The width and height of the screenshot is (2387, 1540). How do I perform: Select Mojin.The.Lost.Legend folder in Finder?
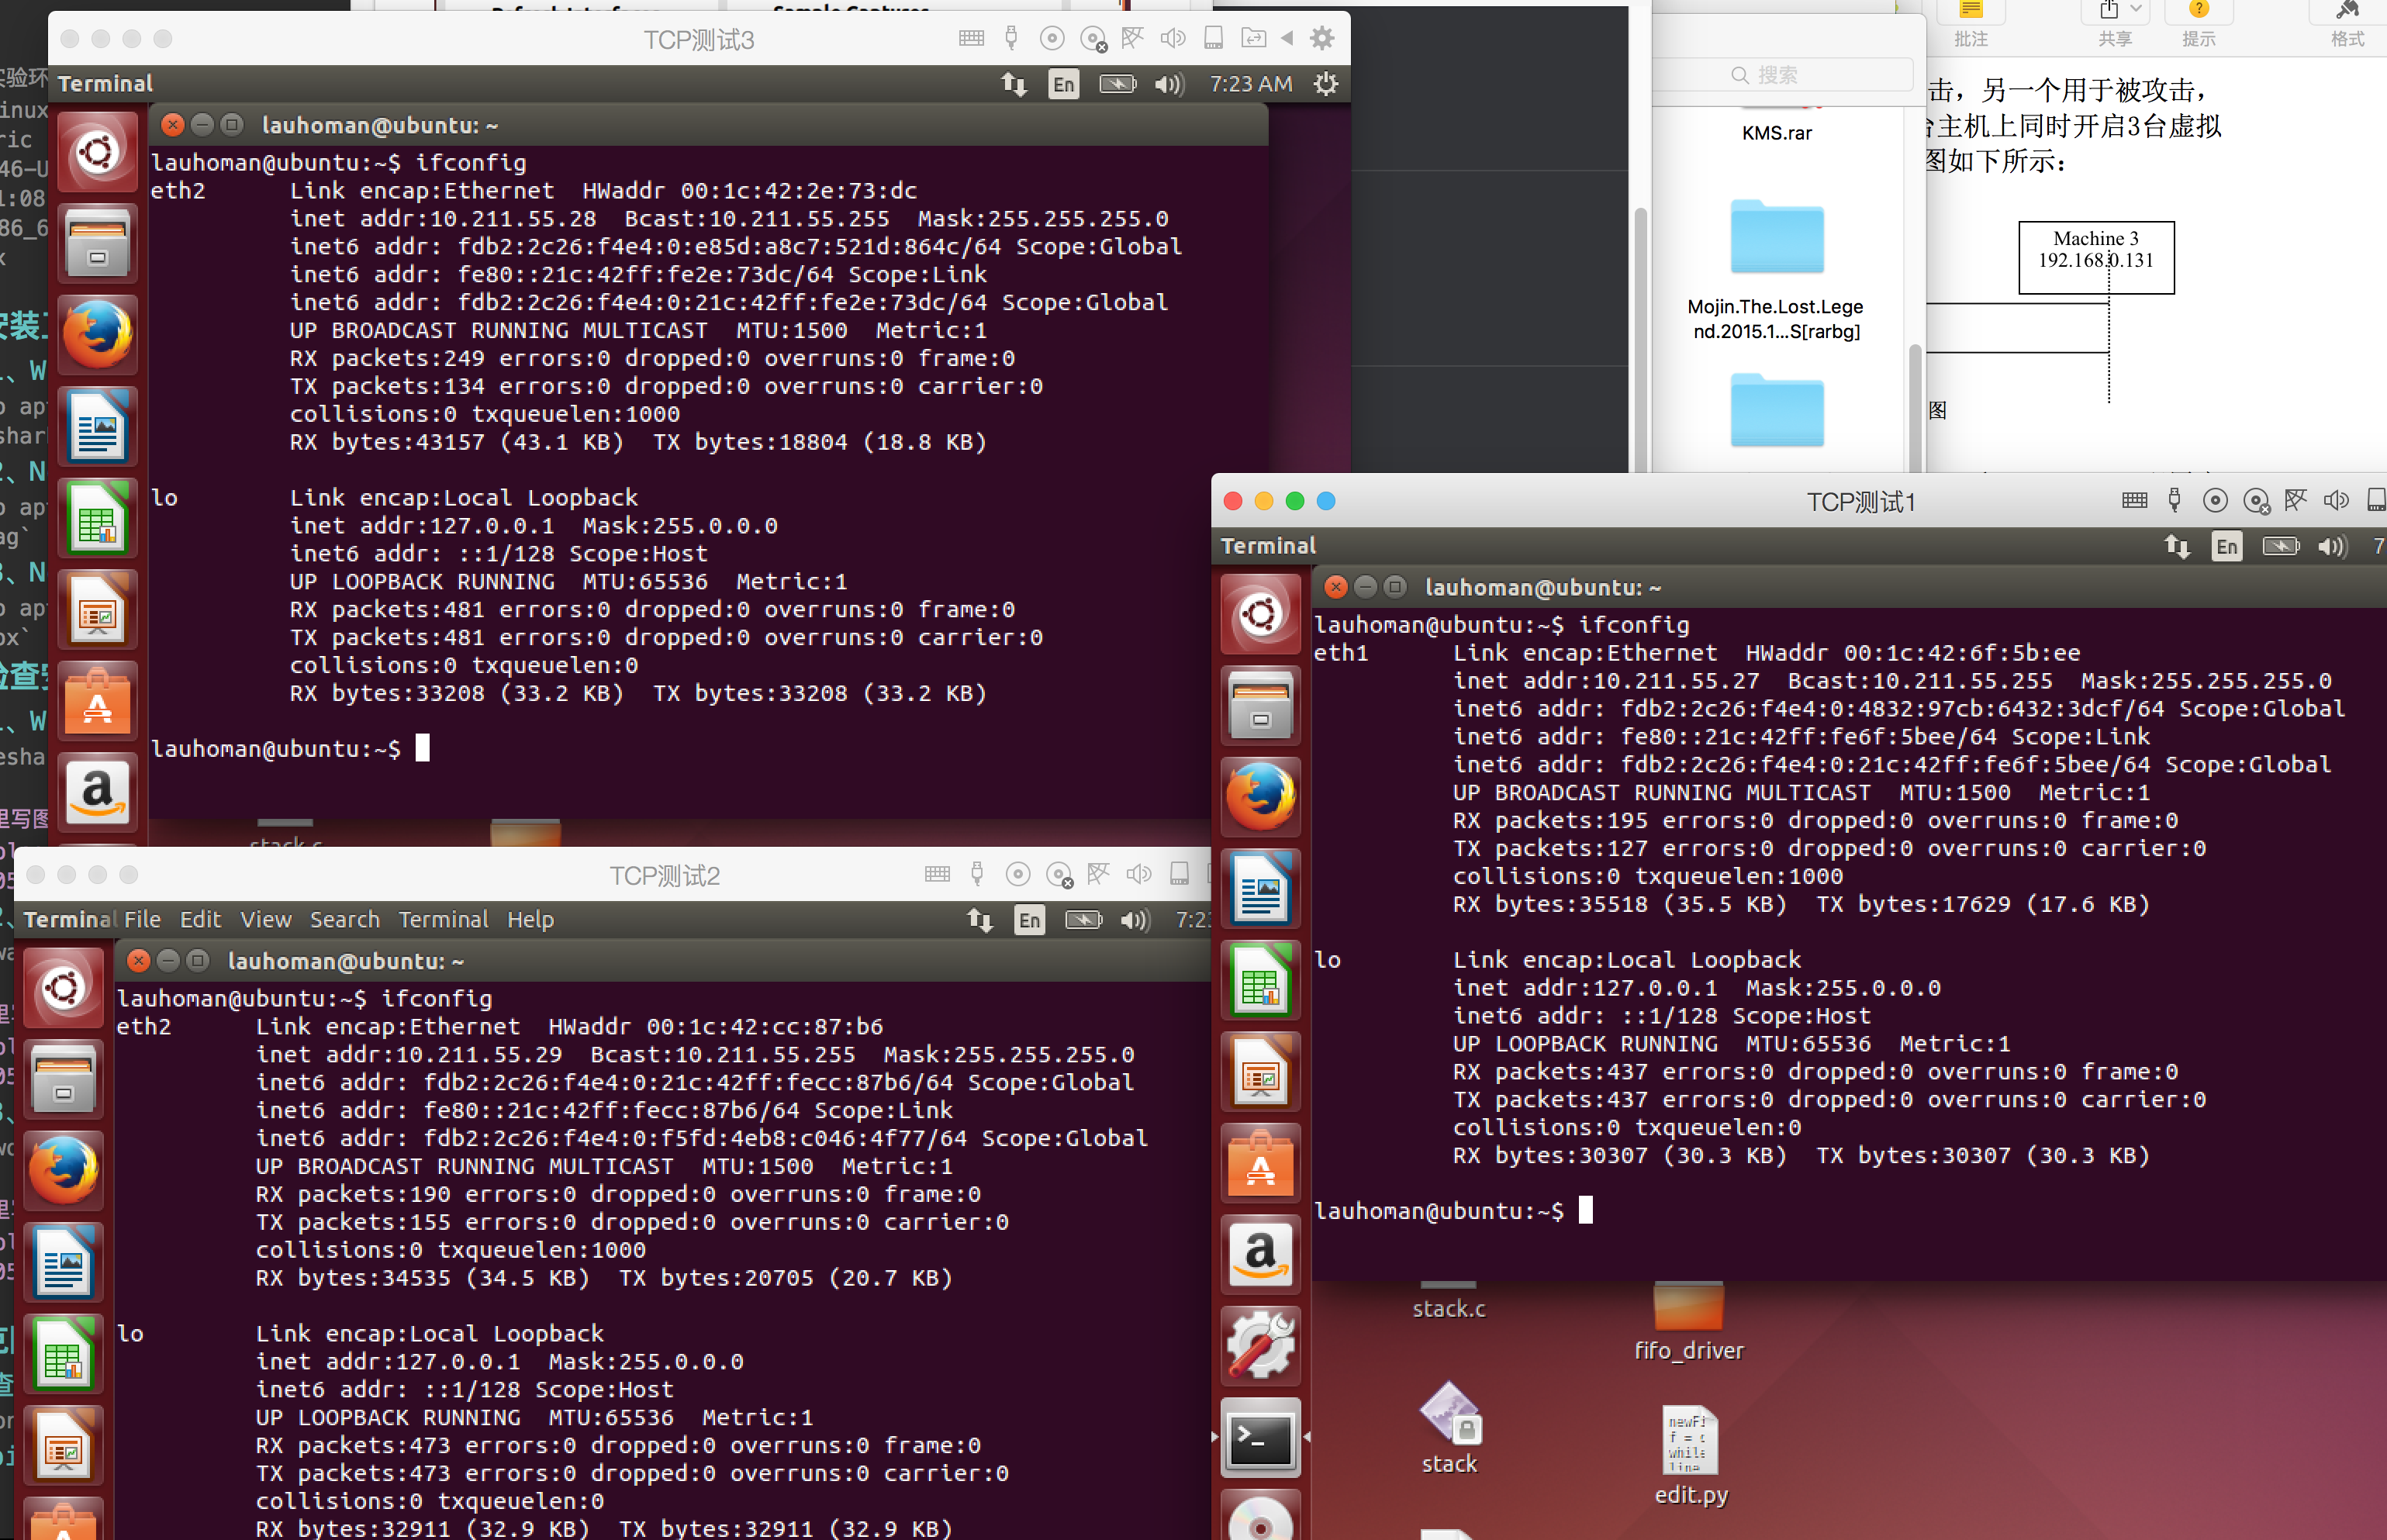point(1776,270)
